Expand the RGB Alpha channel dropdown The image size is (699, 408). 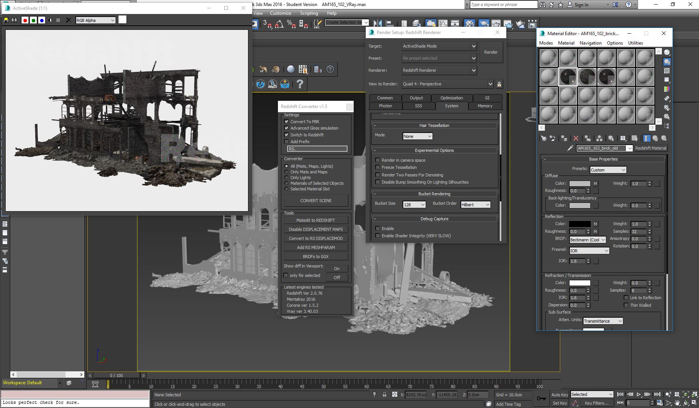pyautogui.click(x=95, y=20)
